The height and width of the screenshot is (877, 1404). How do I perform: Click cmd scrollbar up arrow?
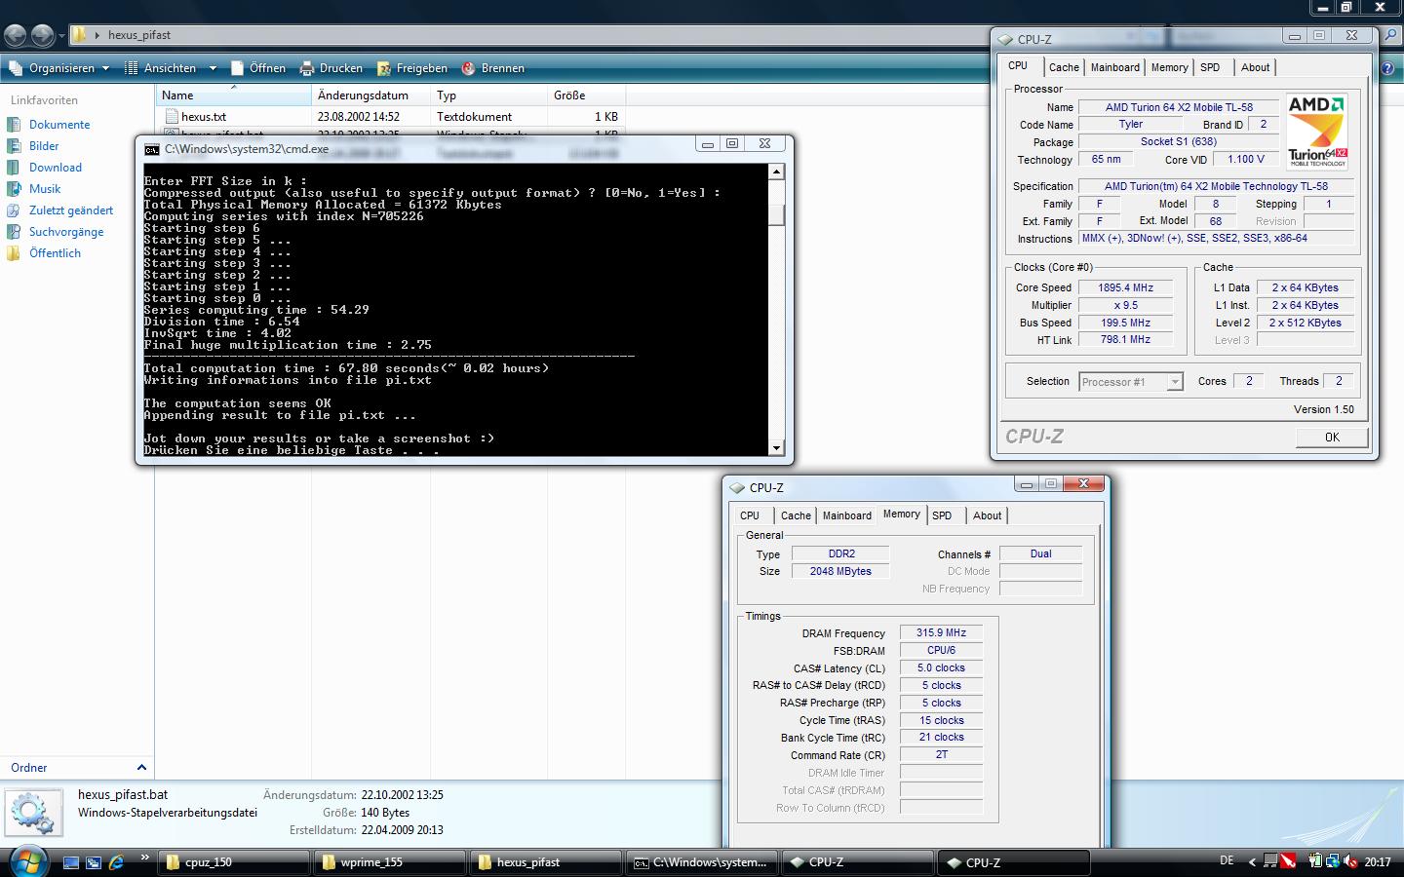(776, 172)
